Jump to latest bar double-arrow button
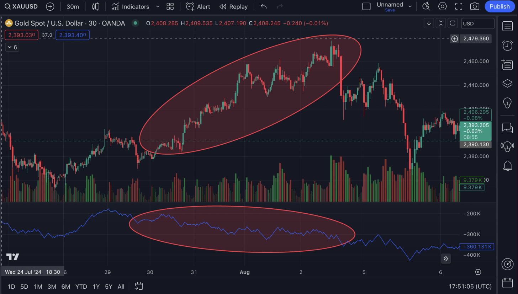 click(x=446, y=258)
